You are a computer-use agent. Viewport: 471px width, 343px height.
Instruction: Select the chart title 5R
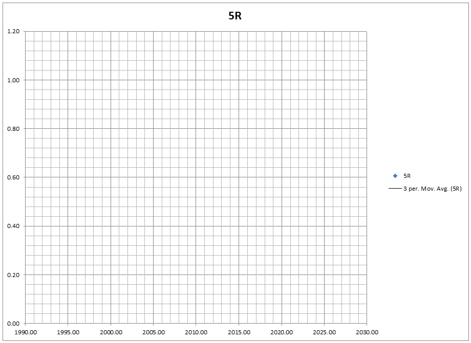[x=234, y=15]
